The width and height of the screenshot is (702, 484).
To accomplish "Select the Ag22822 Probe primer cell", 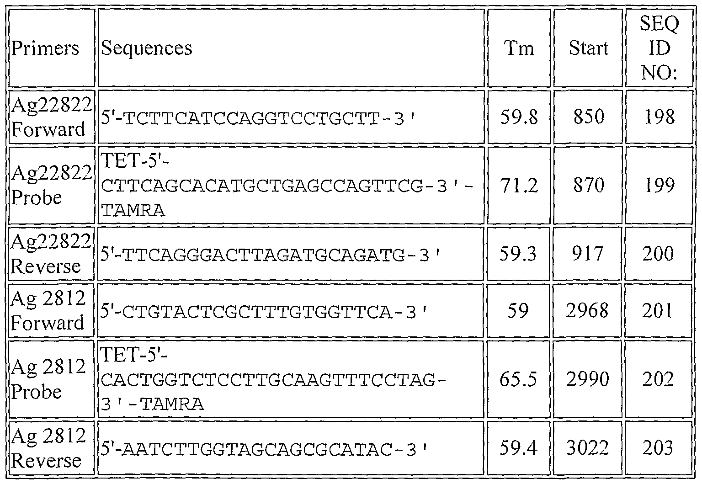I will pyautogui.click(x=51, y=185).
